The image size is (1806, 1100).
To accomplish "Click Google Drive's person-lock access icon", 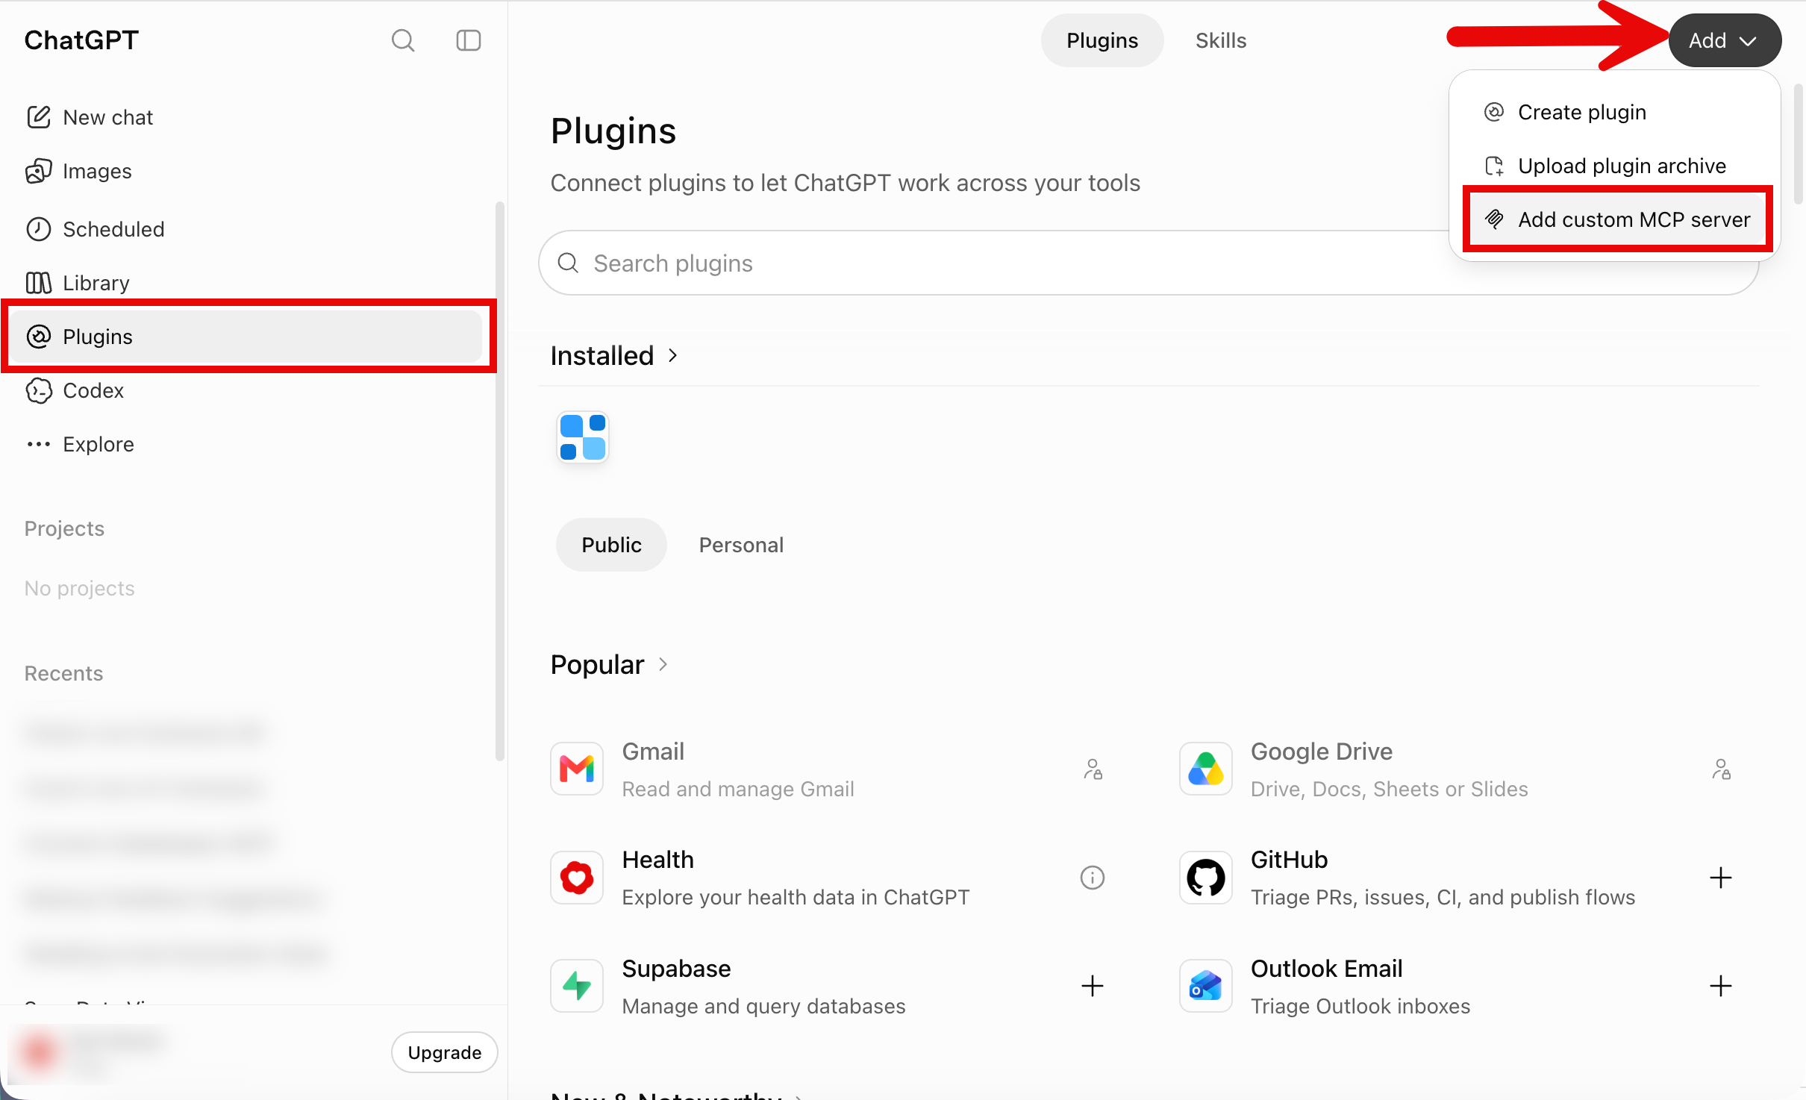I will coord(1721,769).
